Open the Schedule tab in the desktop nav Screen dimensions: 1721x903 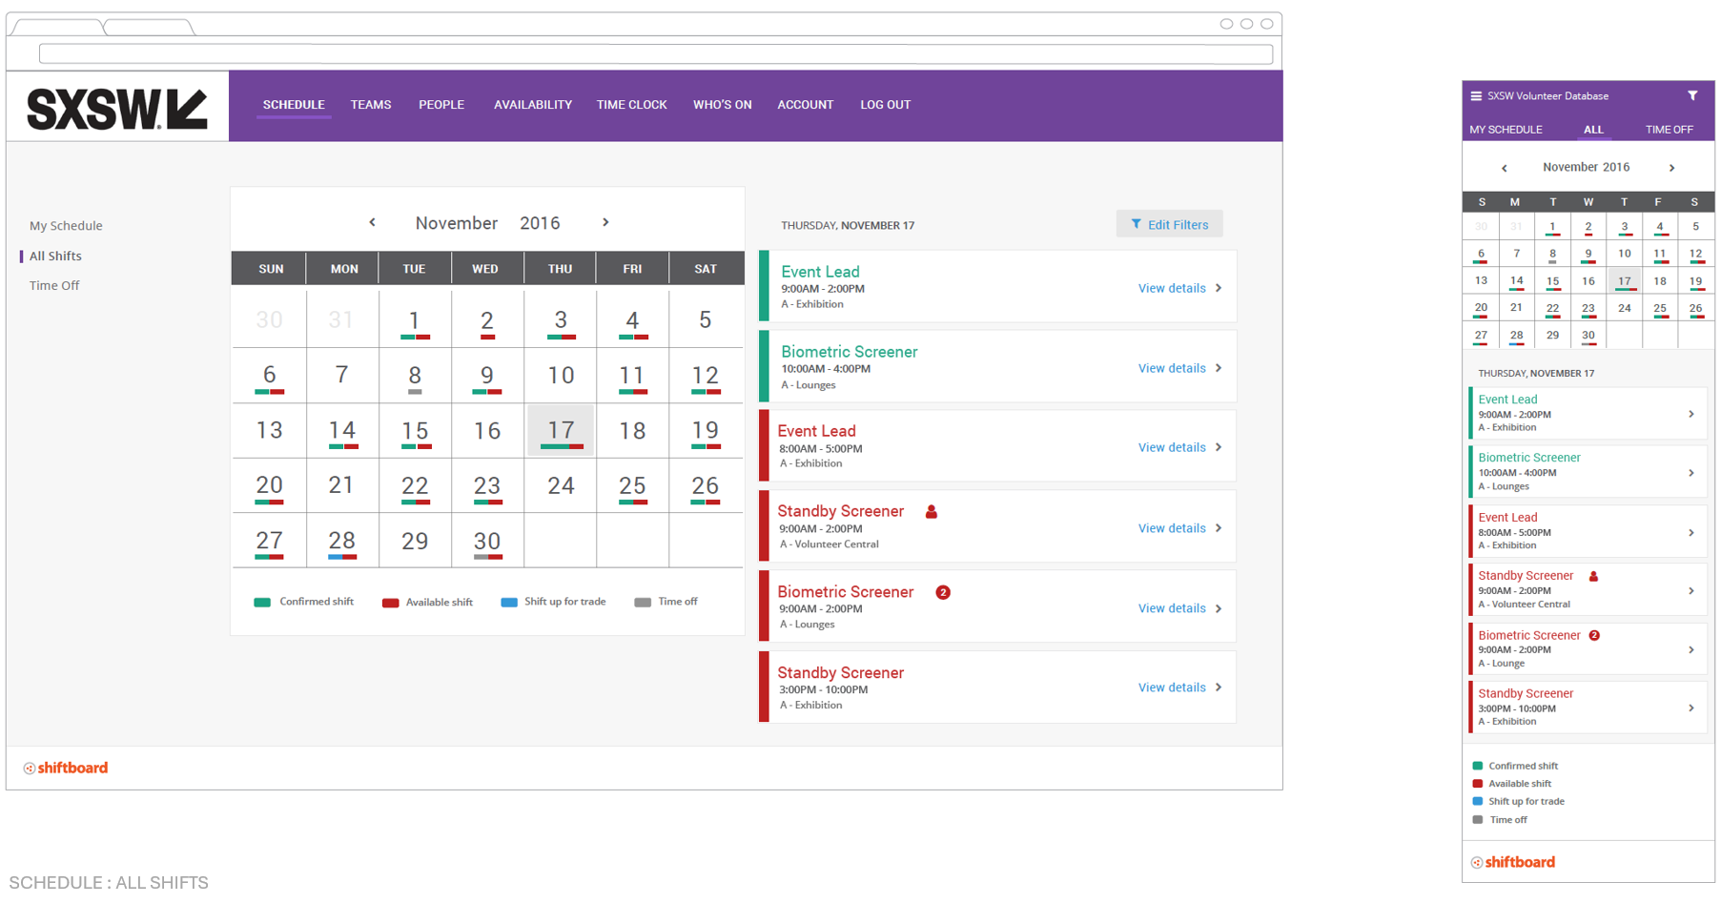(x=294, y=105)
